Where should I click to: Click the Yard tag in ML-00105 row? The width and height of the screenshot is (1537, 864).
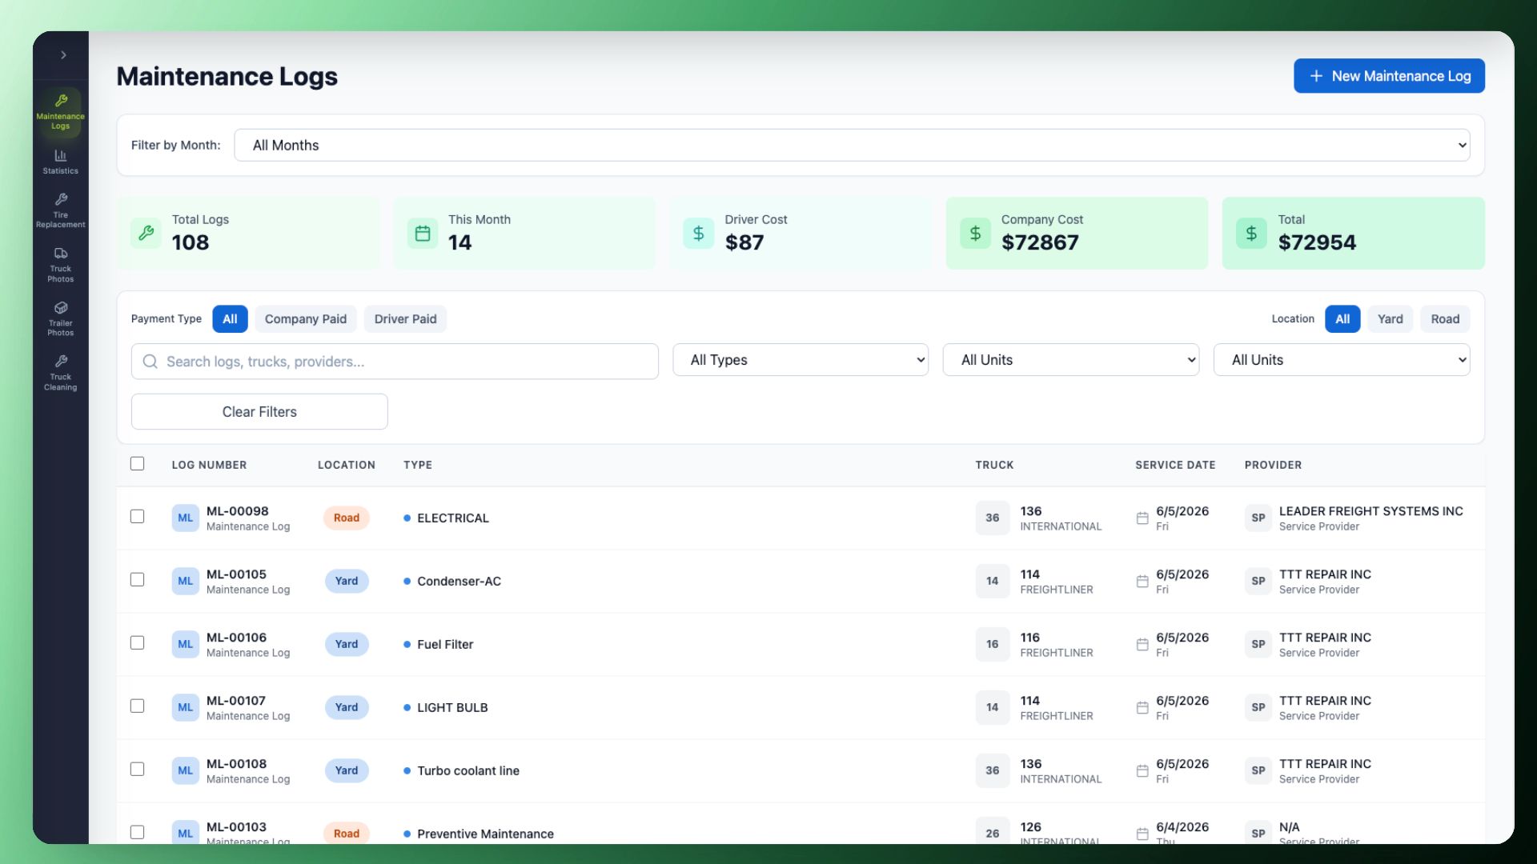point(347,581)
